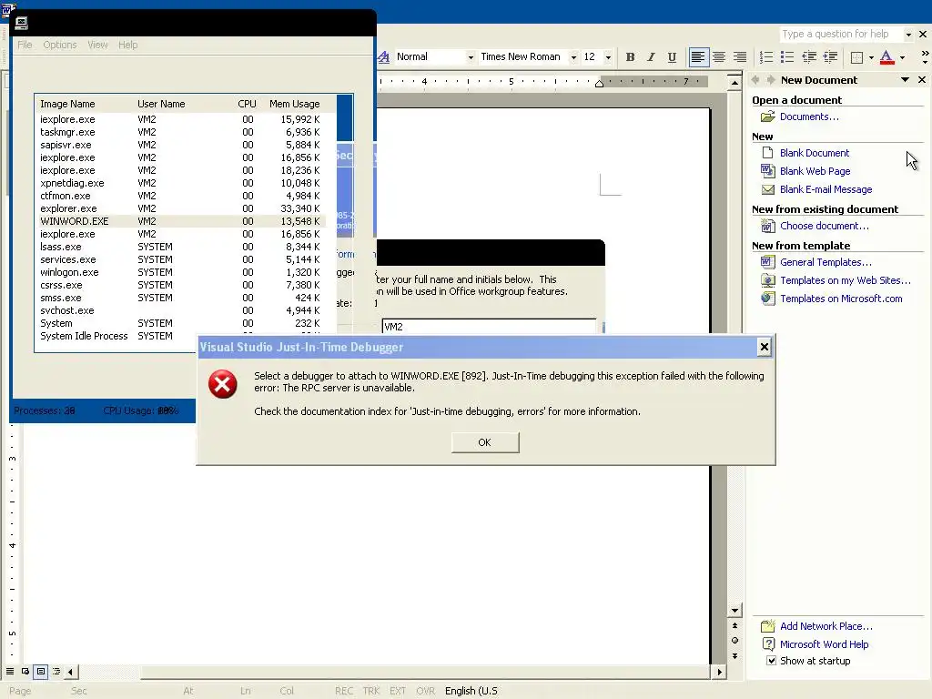Click the Blank Web Page icon
This screenshot has height=699, width=932.
click(768, 171)
